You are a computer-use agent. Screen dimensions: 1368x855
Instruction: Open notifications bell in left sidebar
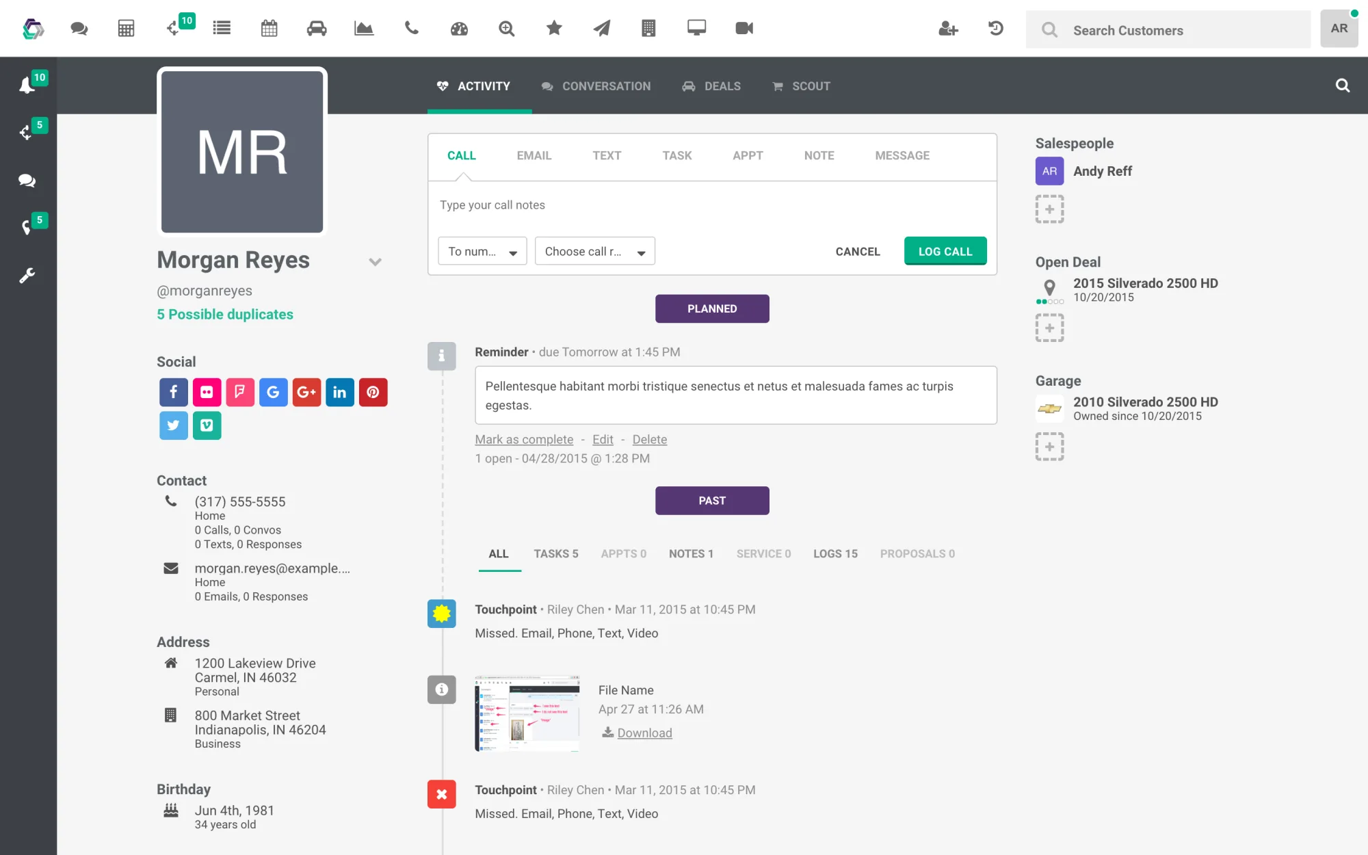coord(27,85)
